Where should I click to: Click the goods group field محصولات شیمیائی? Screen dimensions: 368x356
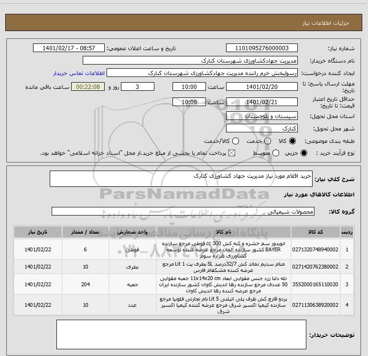(x=183, y=211)
